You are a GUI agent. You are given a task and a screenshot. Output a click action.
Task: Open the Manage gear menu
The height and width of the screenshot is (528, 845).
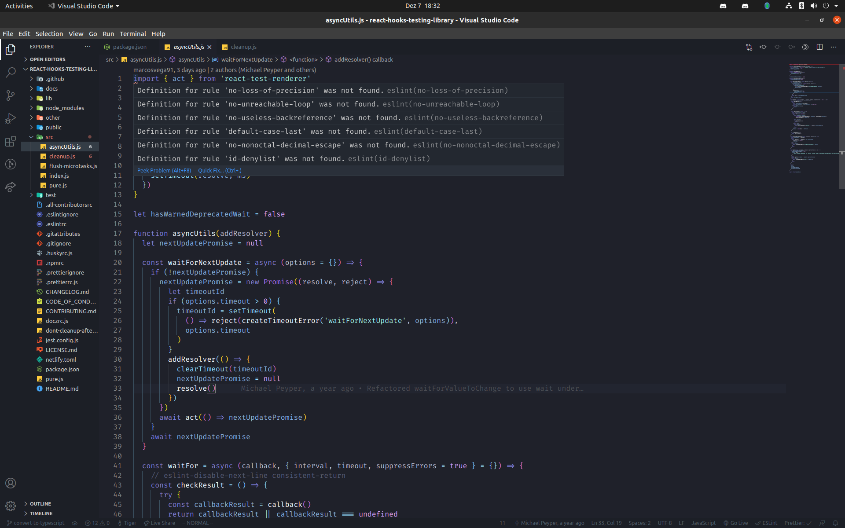[x=11, y=506]
